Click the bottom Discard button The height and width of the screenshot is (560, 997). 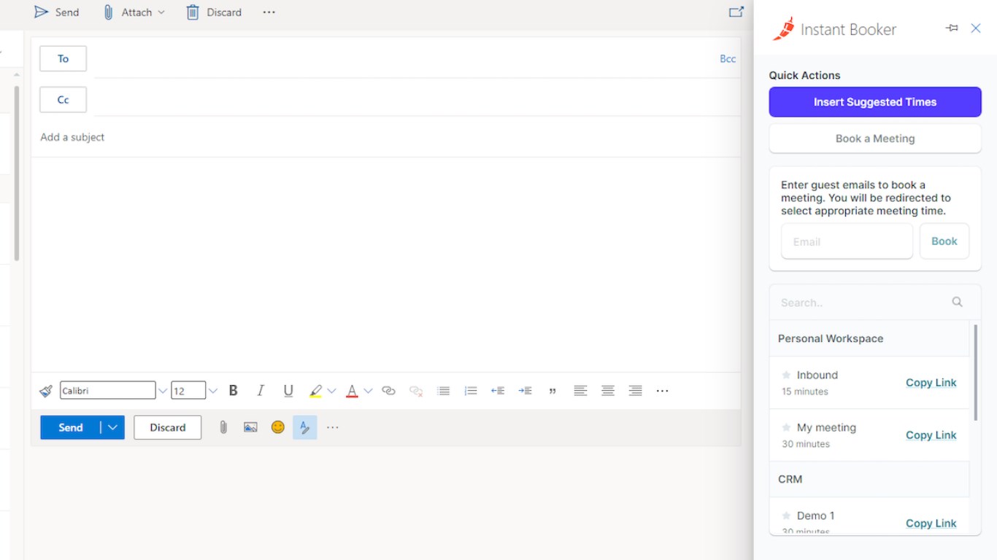click(x=168, y=427)
